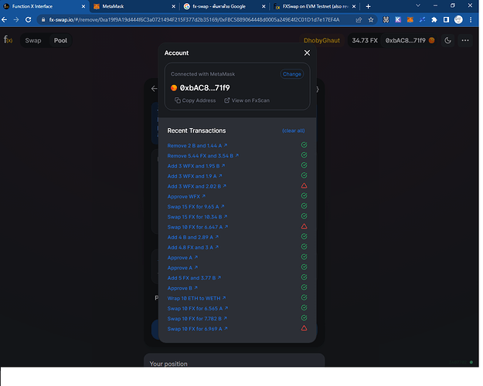Reload the current page
Viewport: 483px width, 386px height.
pyautogui.click(x=29, y=20)
